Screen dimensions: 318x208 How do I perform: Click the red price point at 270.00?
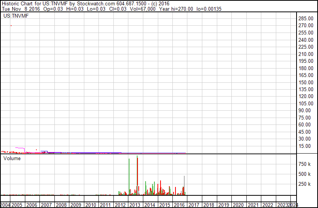(11, 26)
